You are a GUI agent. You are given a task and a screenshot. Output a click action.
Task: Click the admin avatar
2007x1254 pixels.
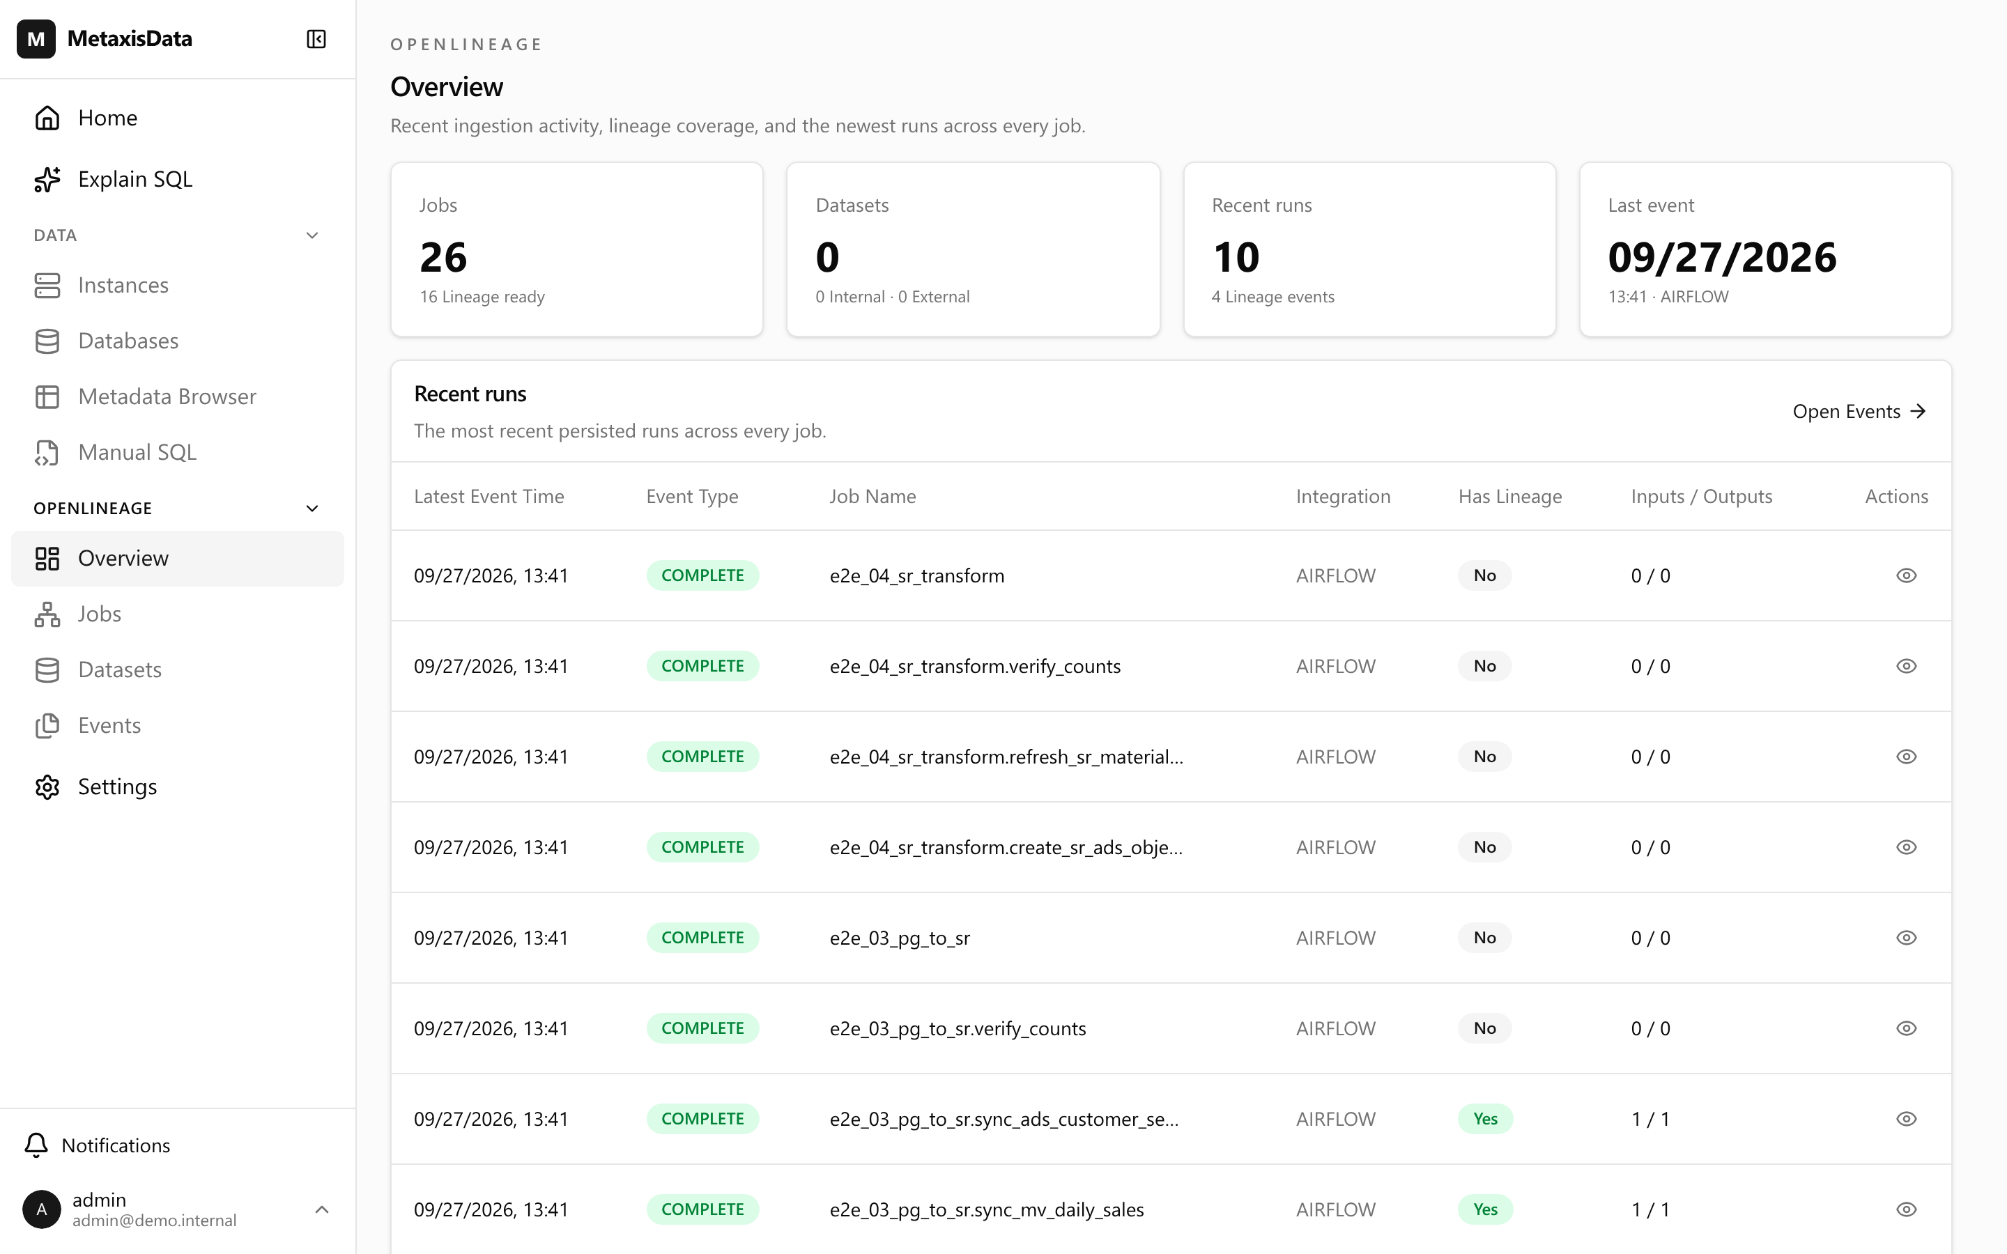[x=42, y=1210]
